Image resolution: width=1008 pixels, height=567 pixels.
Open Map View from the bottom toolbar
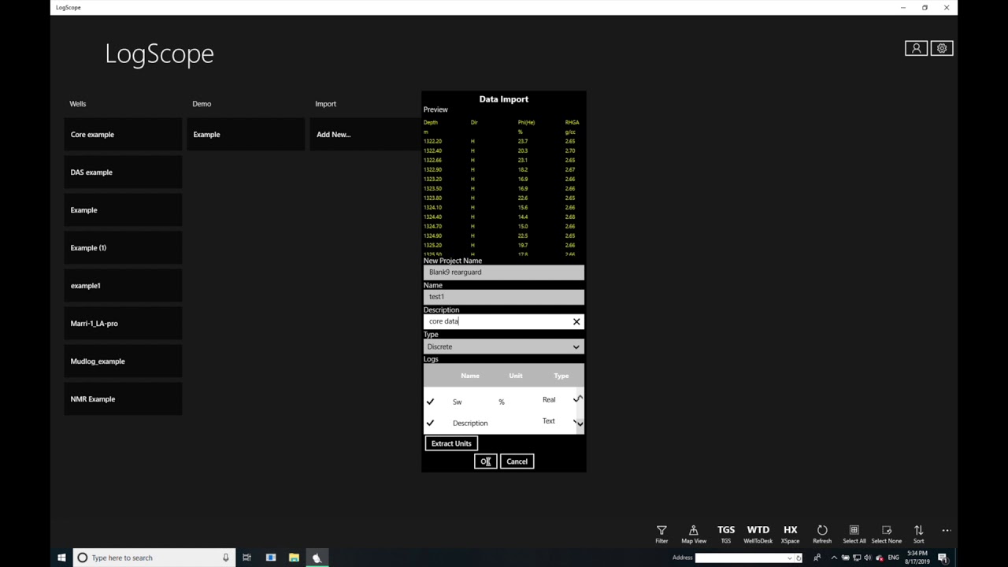[694, 534]
